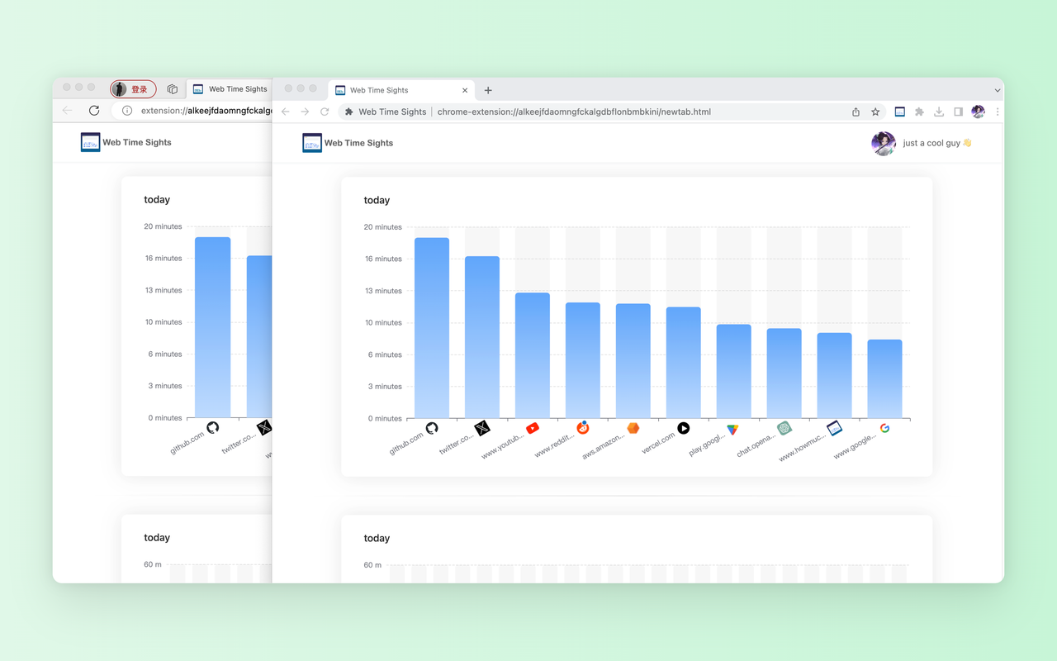Click the twitter.com bar in front chart
1057x661 pixels.
pyautogui.click(x=482, y=337)
